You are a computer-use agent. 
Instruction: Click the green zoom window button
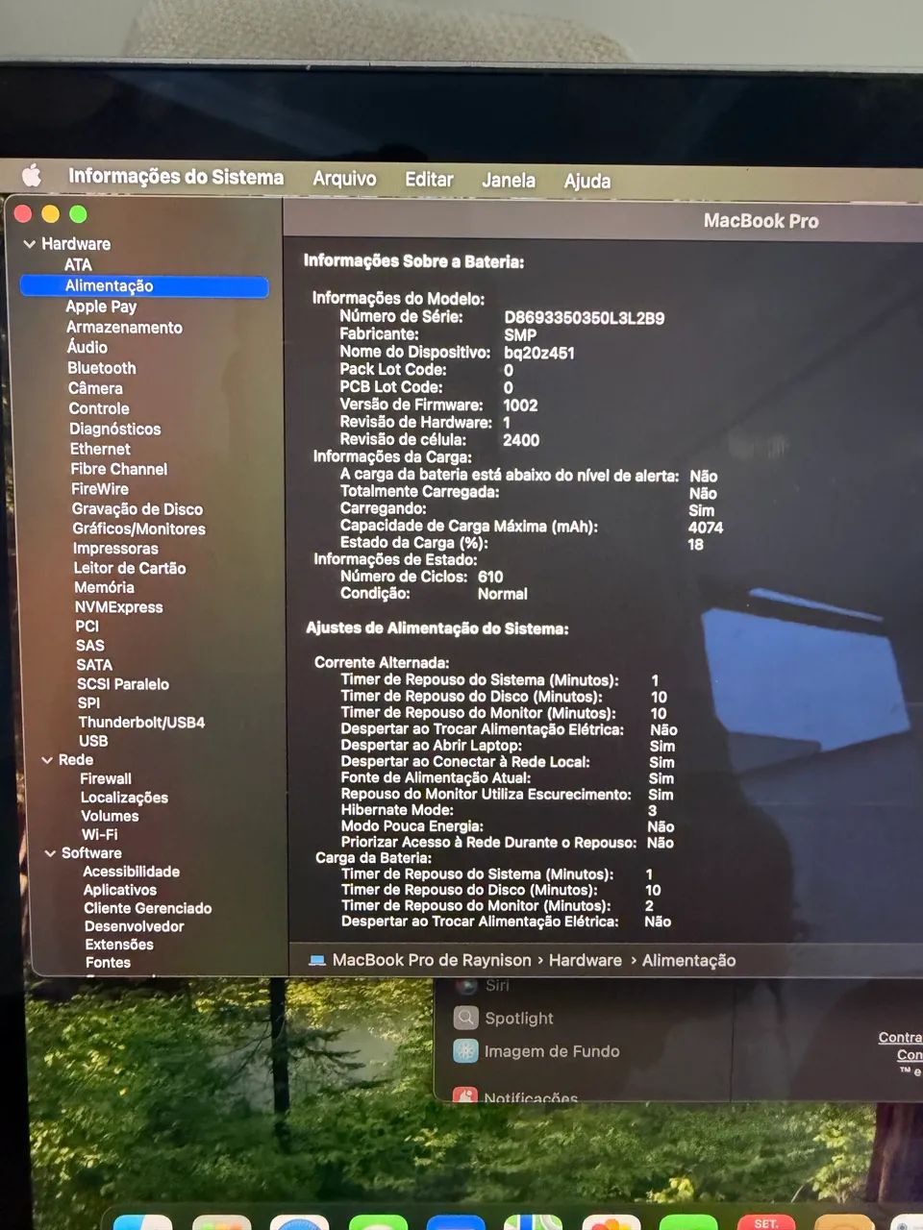point(78,214)
